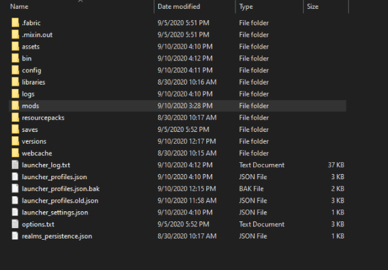Sort by the Type column header
The image size is (388, 270).
(x=246, y=7)
